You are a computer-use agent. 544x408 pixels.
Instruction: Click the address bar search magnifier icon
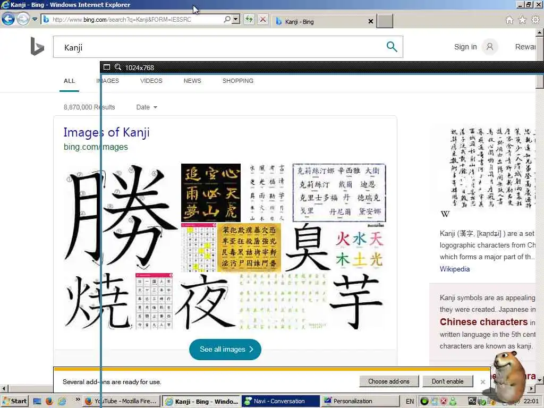(x=227, y=20)
